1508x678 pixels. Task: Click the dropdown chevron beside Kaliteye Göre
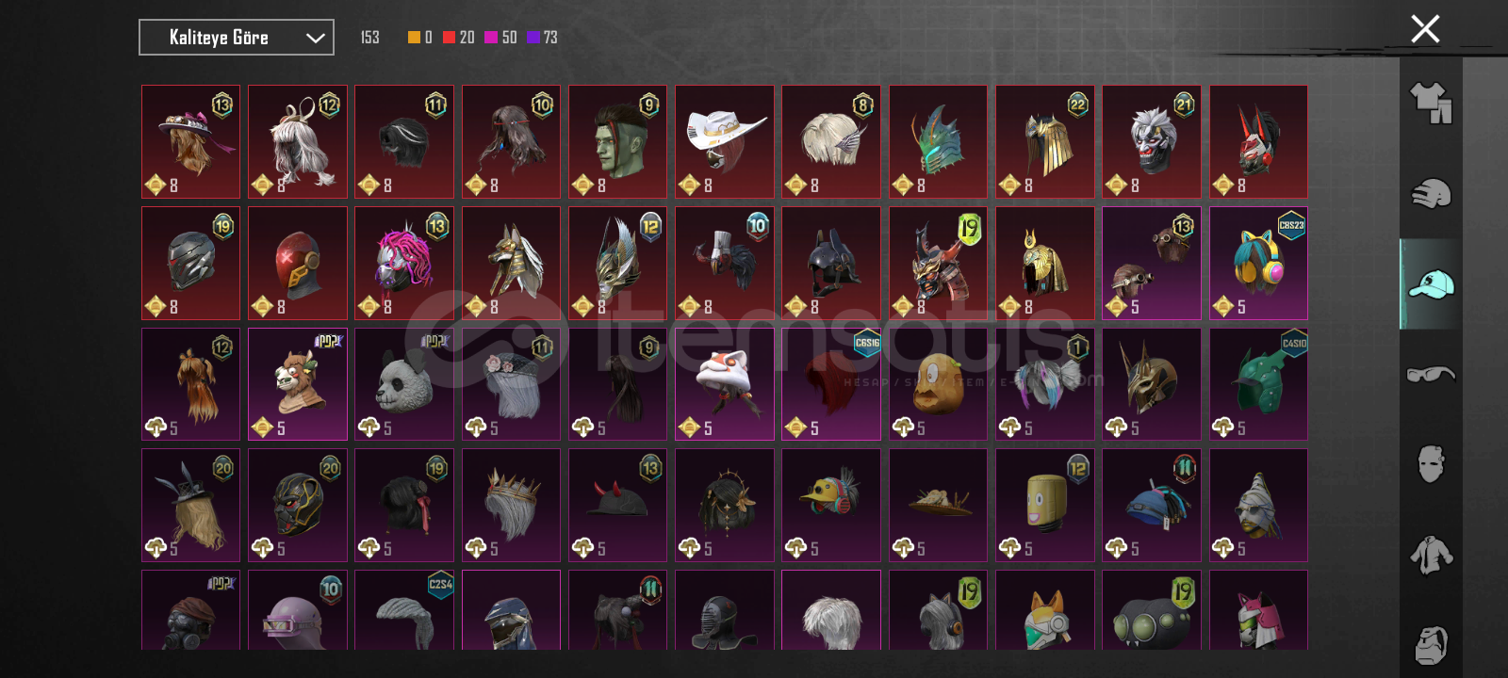click(315, 39)
